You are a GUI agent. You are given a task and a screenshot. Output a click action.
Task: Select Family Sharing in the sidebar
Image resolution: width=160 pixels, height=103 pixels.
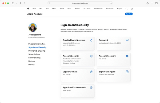34,58
